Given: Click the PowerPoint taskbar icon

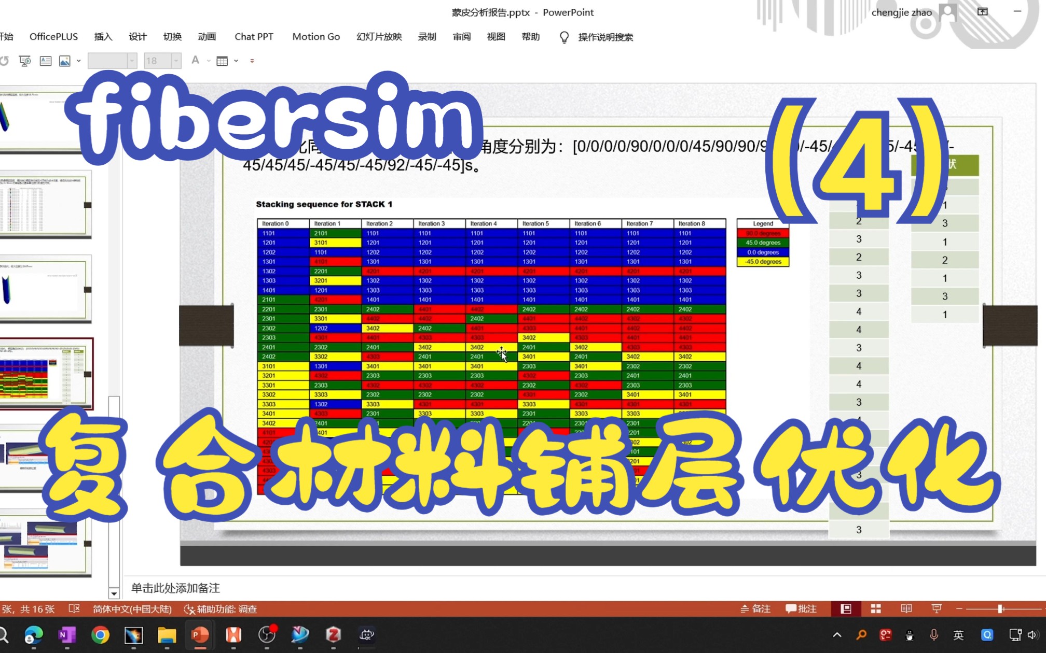Looking at the screenshot, I should [x=200, y=635].
